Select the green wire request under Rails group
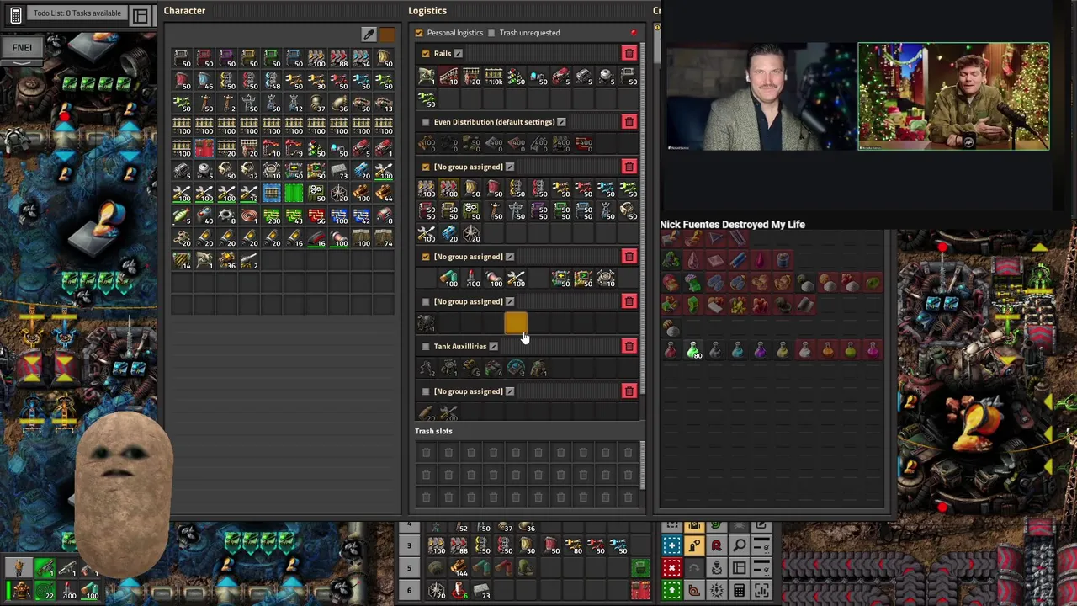Screen dimensions: 1077x606 tap(427, 98)
